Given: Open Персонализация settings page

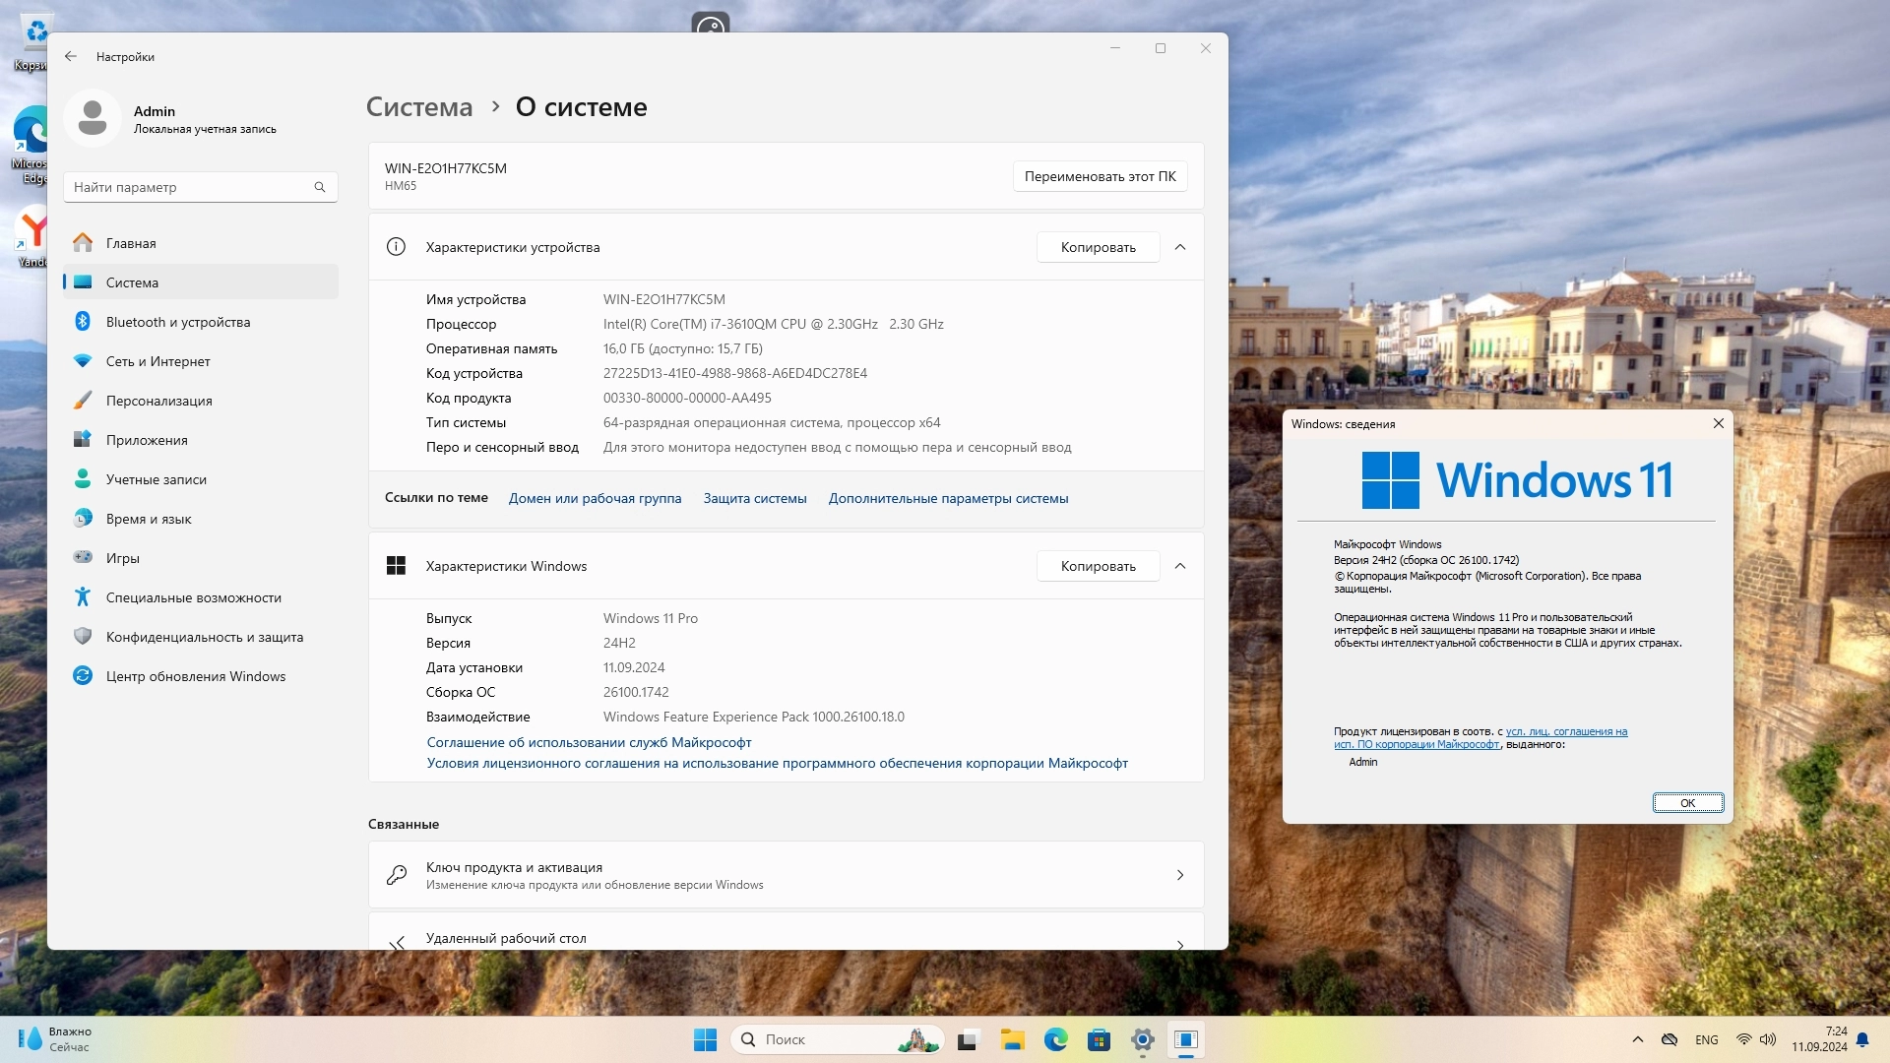Looking at the screenshot, I should (x=158, y=401).
